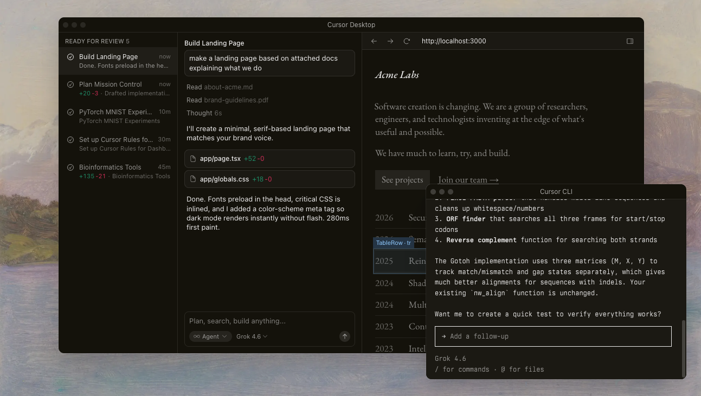The width and height of the screenshot is (701, 396).
Task: Click check icon beside Bioinformatics Tools
Action: coord(70,167)
